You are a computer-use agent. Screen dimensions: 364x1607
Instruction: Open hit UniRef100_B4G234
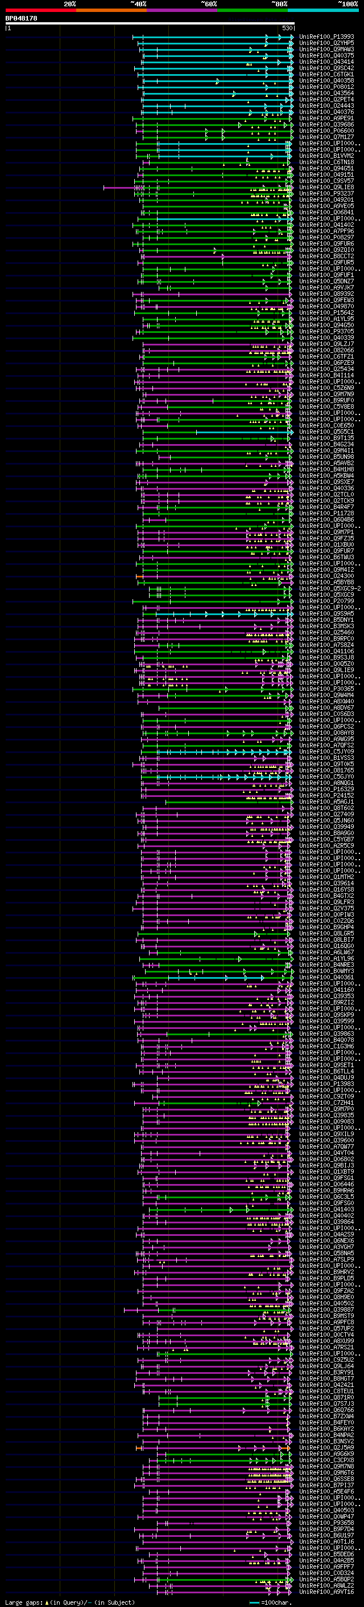pos(326,444)
